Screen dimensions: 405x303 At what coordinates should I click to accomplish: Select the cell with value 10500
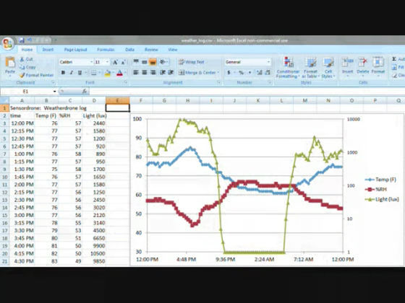94,253
